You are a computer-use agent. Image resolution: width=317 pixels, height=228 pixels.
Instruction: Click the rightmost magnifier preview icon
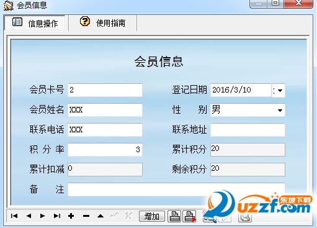245,217
